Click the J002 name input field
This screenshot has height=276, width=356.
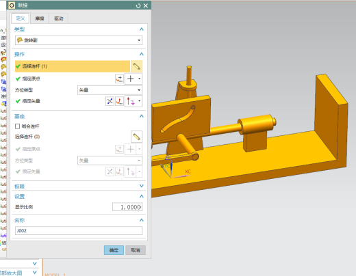click(x=79, y=231)
